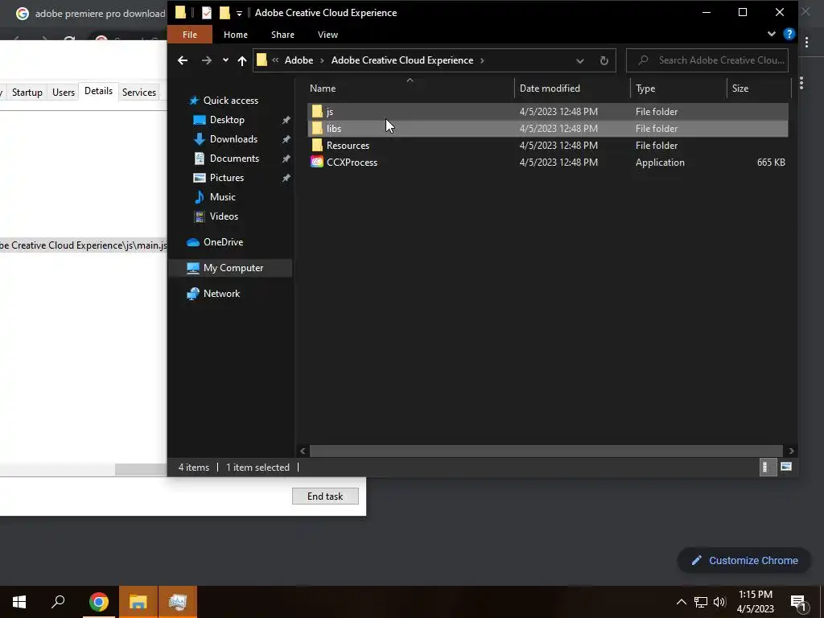Sort files by Name column
The image size is (824, 618).
410,89
